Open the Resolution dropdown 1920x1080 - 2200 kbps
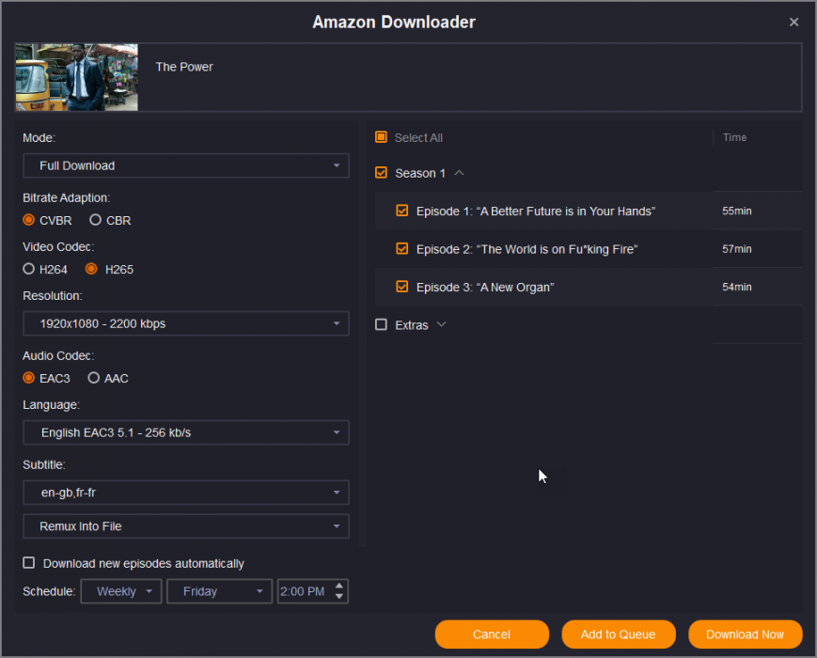This screenshot has width=817, height=658. point(186,323)
